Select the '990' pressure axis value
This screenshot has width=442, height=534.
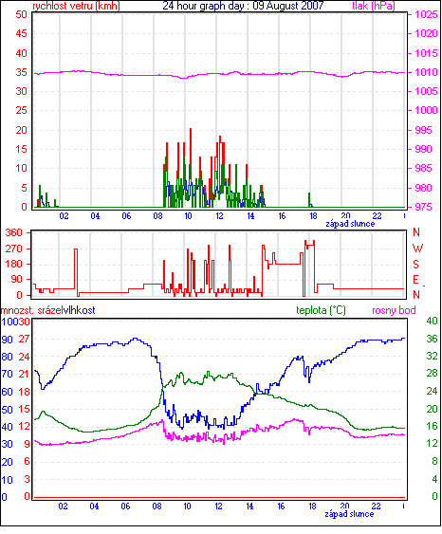[x=423, y=149]
